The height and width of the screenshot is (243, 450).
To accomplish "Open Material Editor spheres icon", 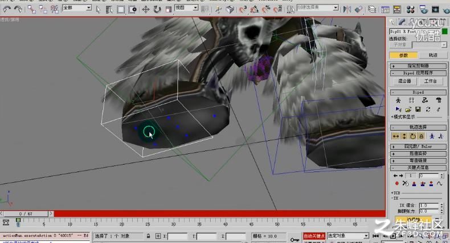I will click(410, 10).
